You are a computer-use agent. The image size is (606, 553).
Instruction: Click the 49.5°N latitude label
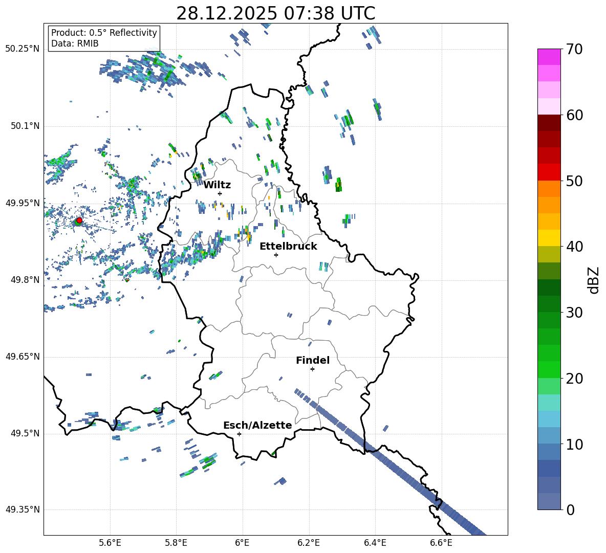25,433
